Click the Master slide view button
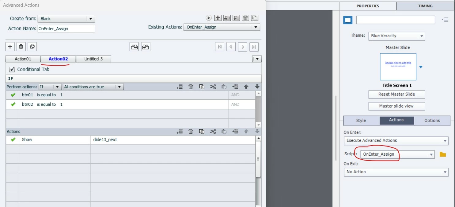Viewport: 455px width, 207px height. [396, 106]
